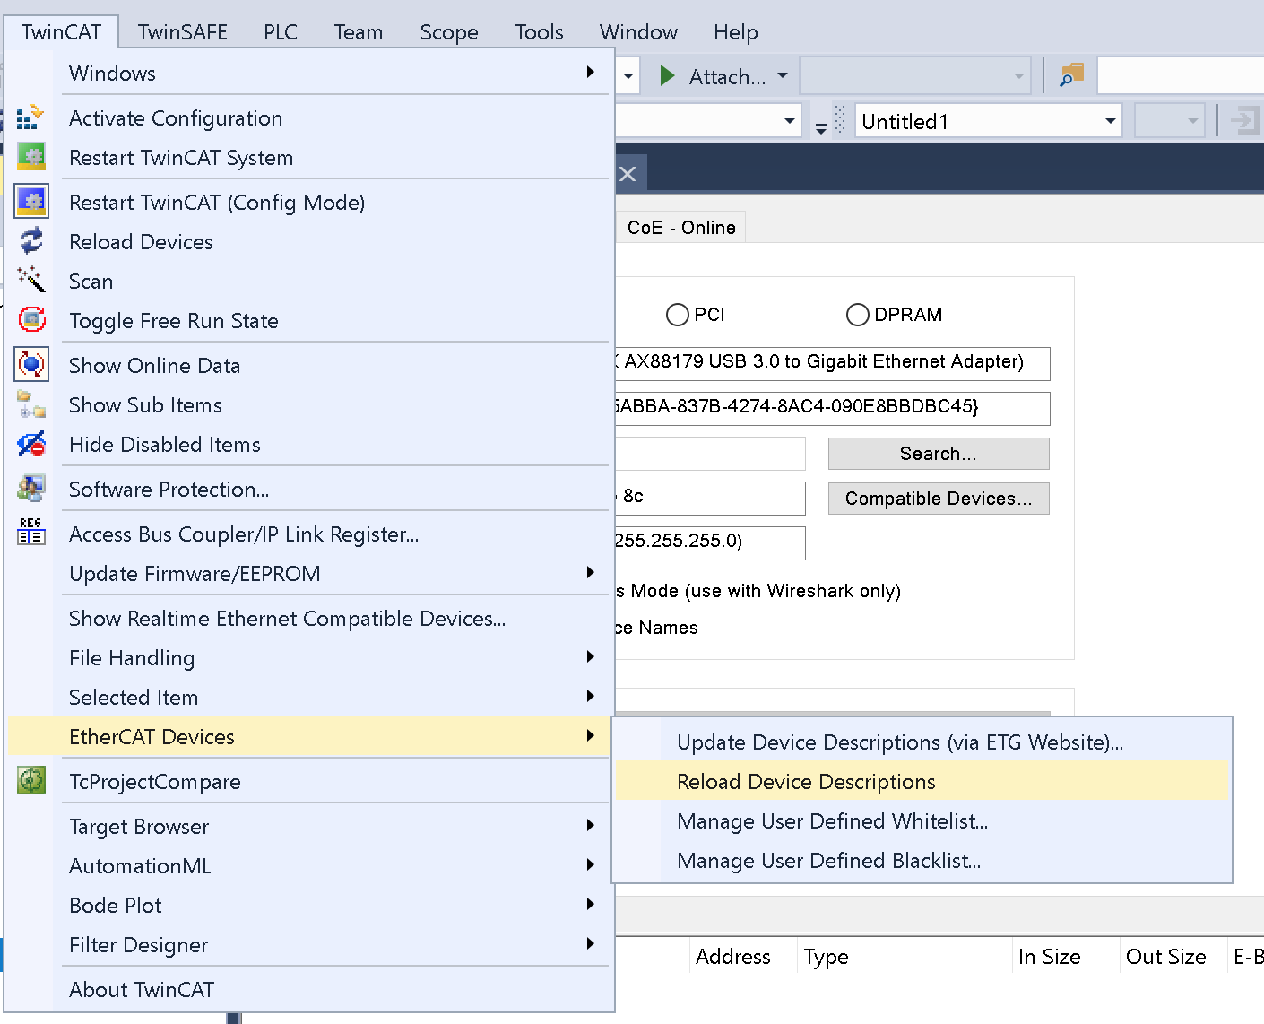
Task: Open the Scope menu
Action: (449, 32)
